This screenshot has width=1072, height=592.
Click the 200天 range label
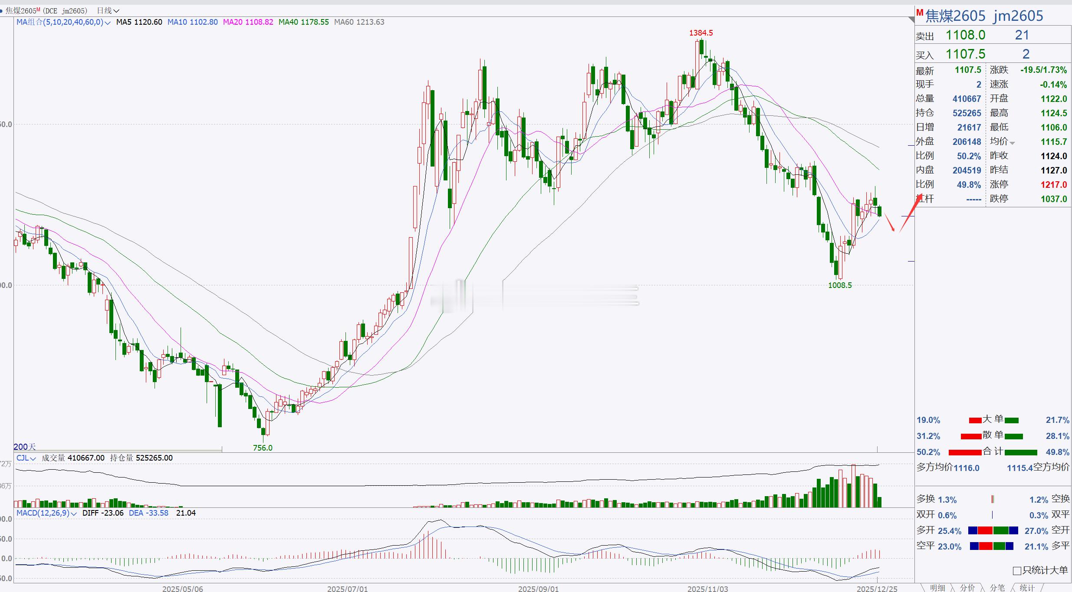[25, 447]
